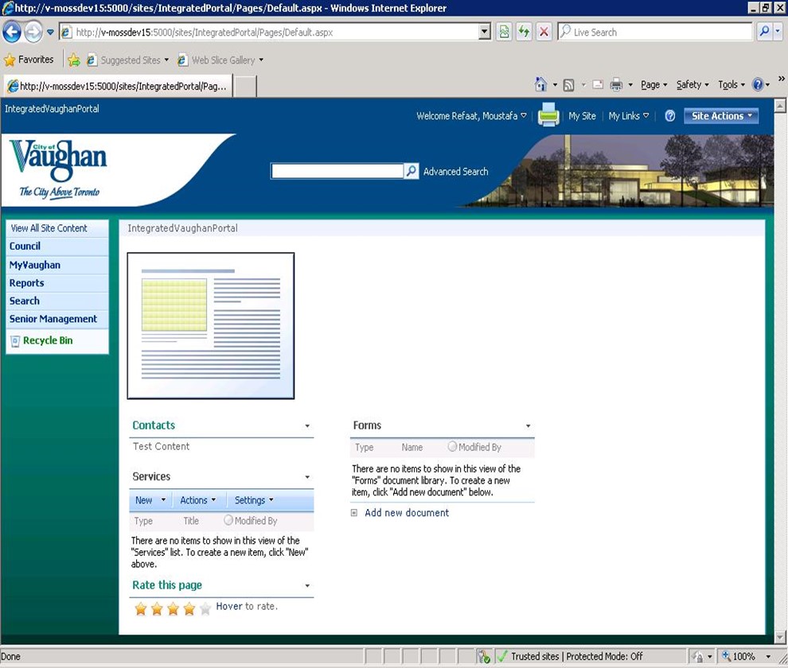Click the browser Home icon
Screen dimensions: 788x668
click(x=541, y=85)
